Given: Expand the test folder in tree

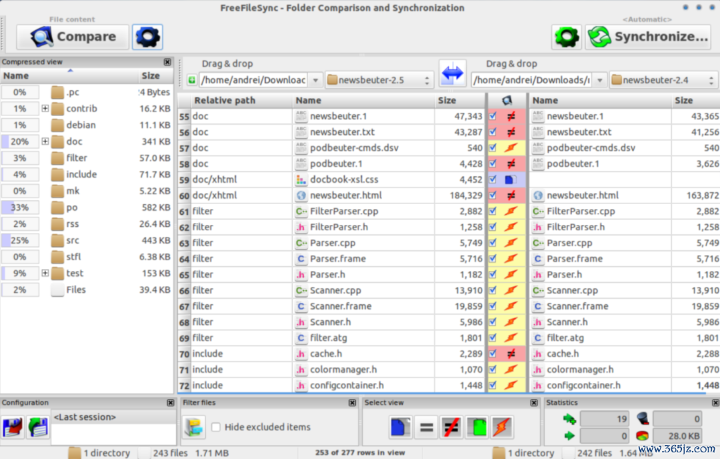Looking at the screenshot, I should [45, 274].
